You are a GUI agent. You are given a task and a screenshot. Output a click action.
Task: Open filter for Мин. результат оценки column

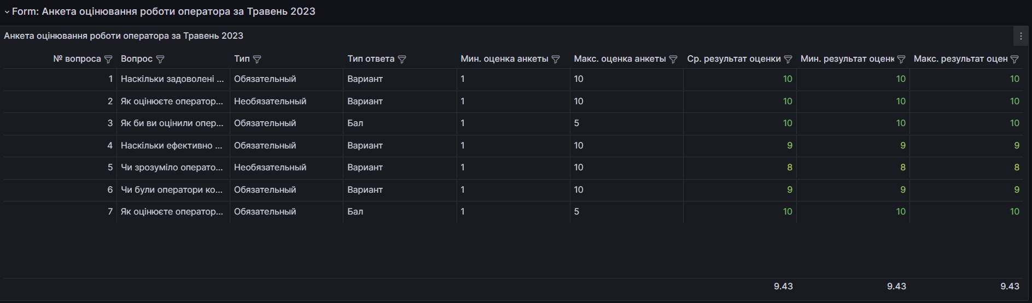click(901, 59)
